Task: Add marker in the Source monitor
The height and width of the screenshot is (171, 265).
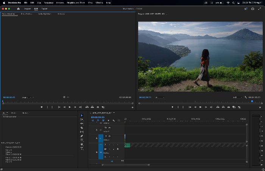Action: click(x=42, y=107)
